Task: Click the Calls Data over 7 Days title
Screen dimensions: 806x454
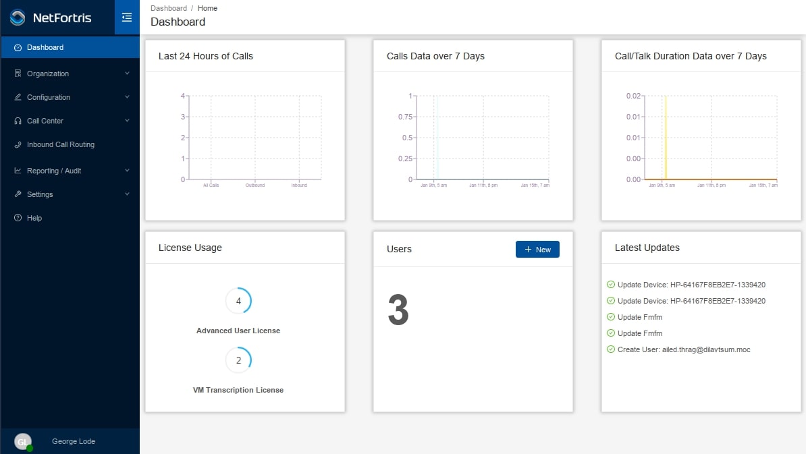Action: (x=435, y=56)
